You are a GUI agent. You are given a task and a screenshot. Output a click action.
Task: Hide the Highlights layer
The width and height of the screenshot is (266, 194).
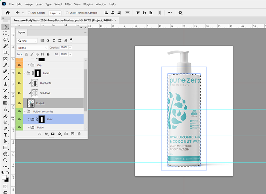click(19, 83)
